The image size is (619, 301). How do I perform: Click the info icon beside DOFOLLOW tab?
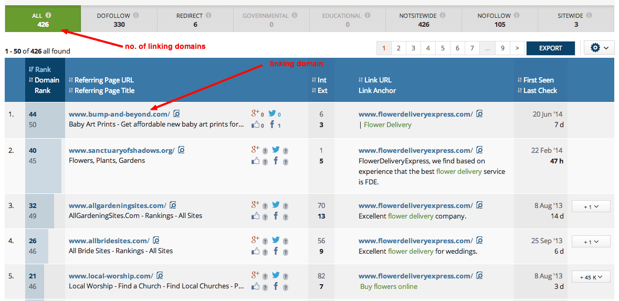coord(137,16)
